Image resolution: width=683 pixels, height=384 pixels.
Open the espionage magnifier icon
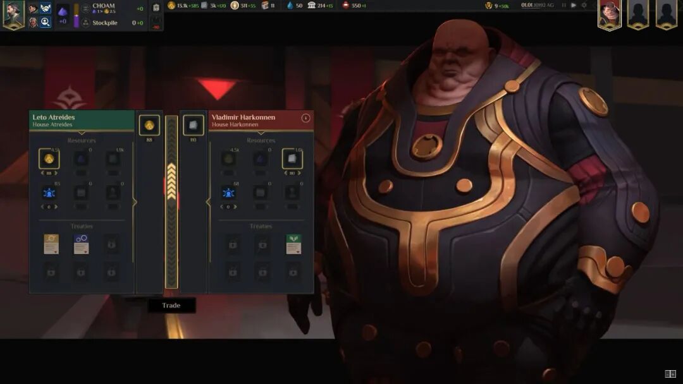click(46, 22)
